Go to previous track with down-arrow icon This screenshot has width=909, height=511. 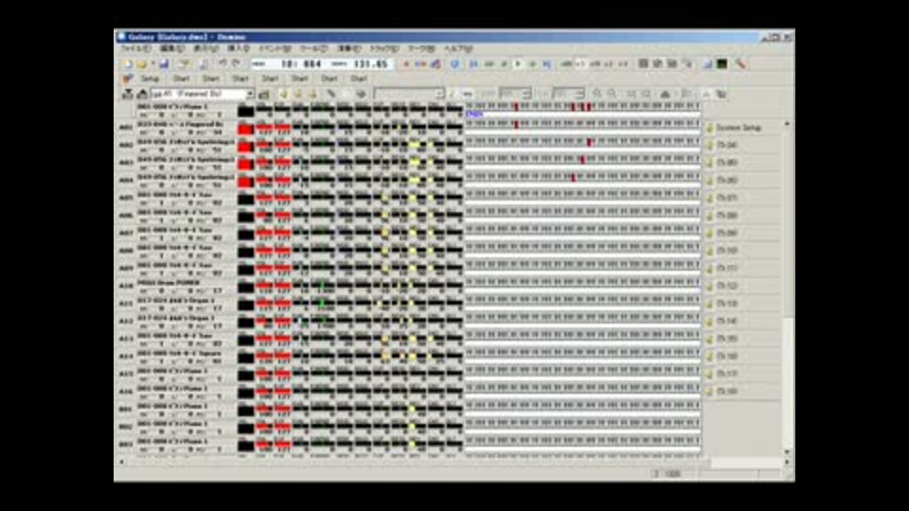click(x=128, y=94)
